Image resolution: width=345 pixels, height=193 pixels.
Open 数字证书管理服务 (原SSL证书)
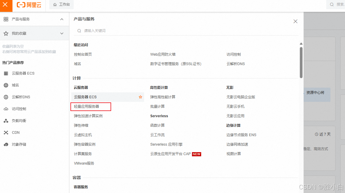pyautogui.click(x=176, y=64)
